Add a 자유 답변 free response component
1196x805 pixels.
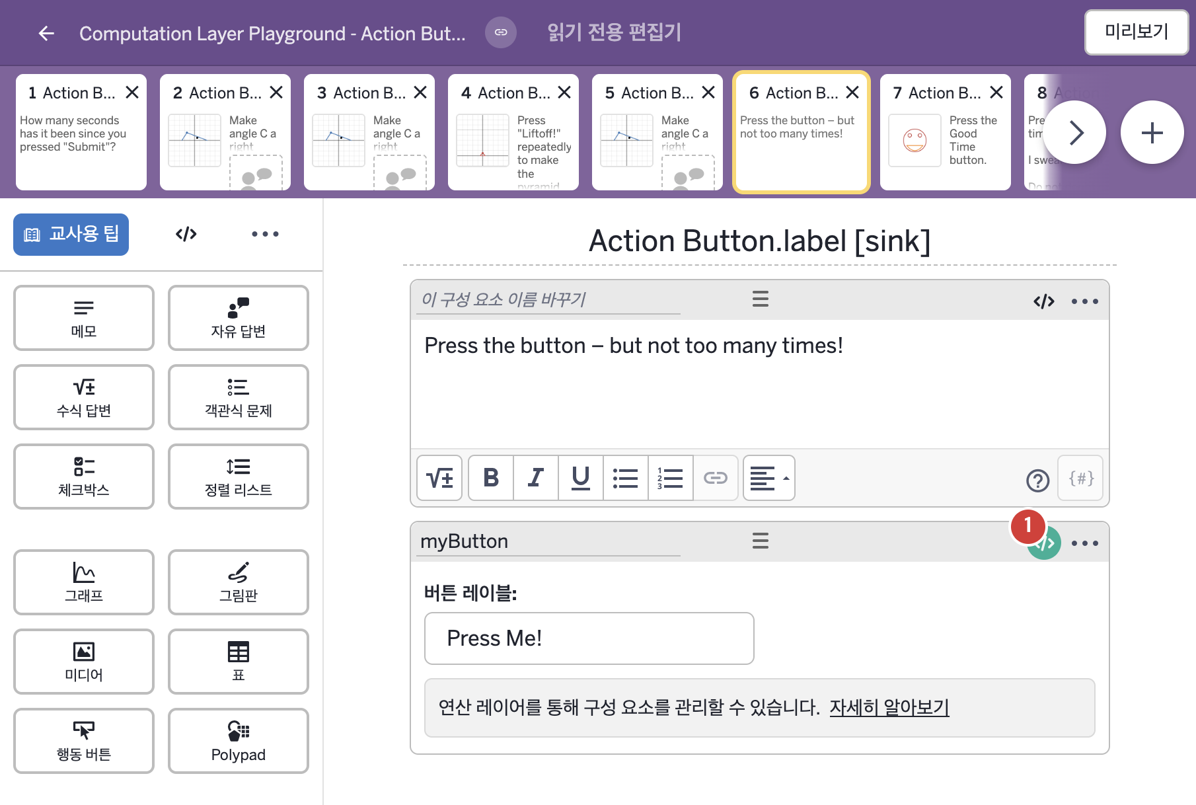tap(239, 318)
